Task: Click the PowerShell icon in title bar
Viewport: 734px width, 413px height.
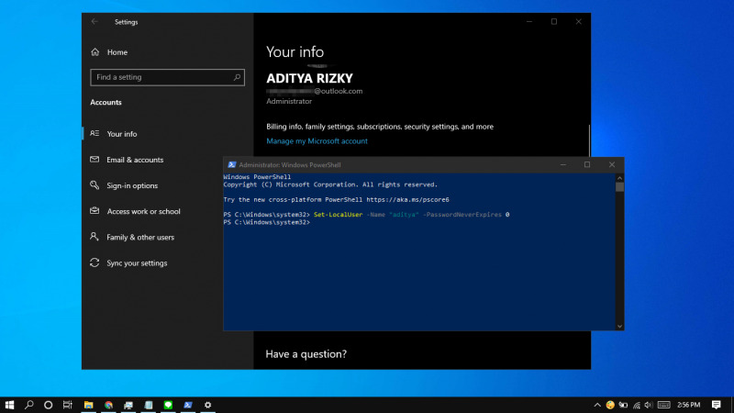Action: (232, 165)
